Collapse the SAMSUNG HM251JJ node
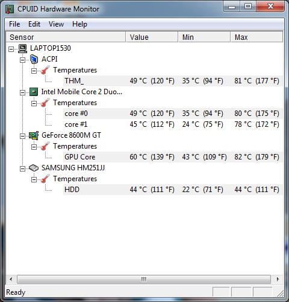Viewport: 289px width, 302px height. click(23, 169)
